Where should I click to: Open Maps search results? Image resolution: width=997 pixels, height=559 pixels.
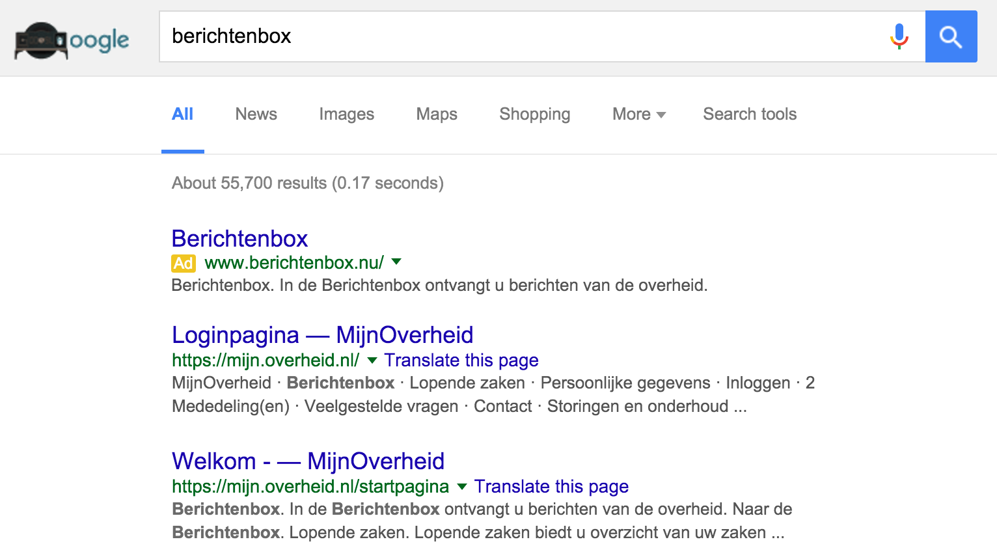click(x=436, y=114)
